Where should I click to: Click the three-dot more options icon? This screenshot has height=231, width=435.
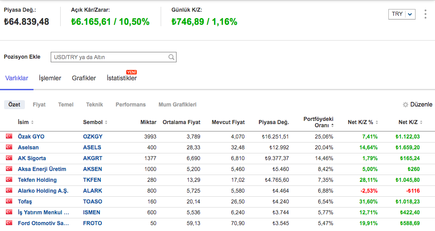[425, 14]
